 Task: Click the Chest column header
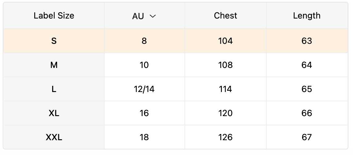point(225,15)
